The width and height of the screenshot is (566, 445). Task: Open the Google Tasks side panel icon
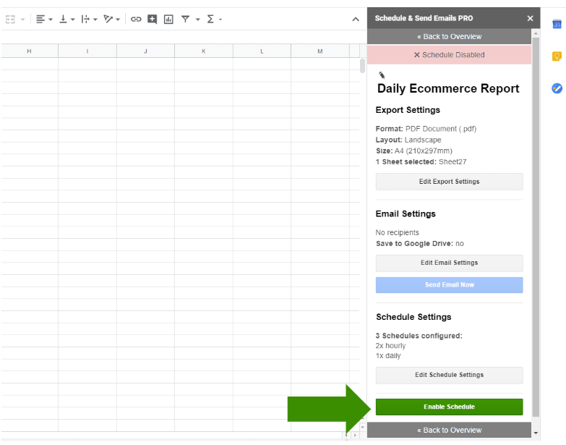pyautogui.click(x=557, y=88)
